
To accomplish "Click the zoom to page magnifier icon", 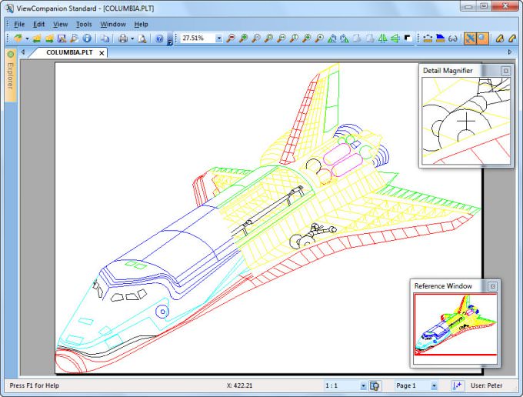I will (x=268, y=38).
